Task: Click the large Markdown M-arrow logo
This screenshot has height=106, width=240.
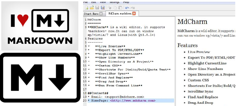Action: click(x=40, y=78)
